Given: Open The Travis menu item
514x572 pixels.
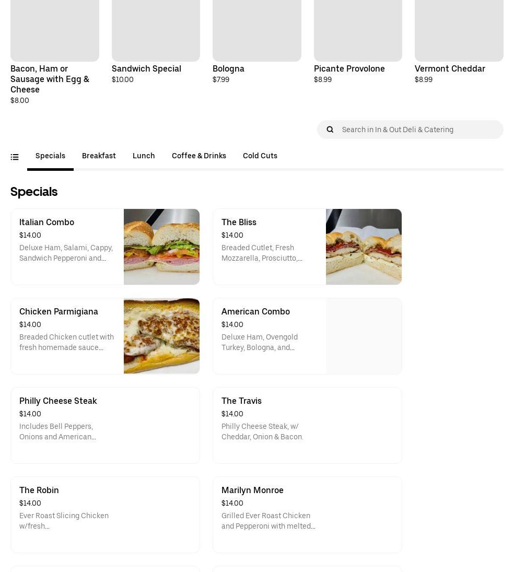Looking at the screenshot, I should pyautogui.click(x=241, y=401).
